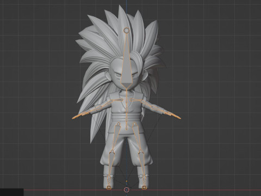
Task: Select the hand bones at the screen-right fingertips
Action: [175, 116]
